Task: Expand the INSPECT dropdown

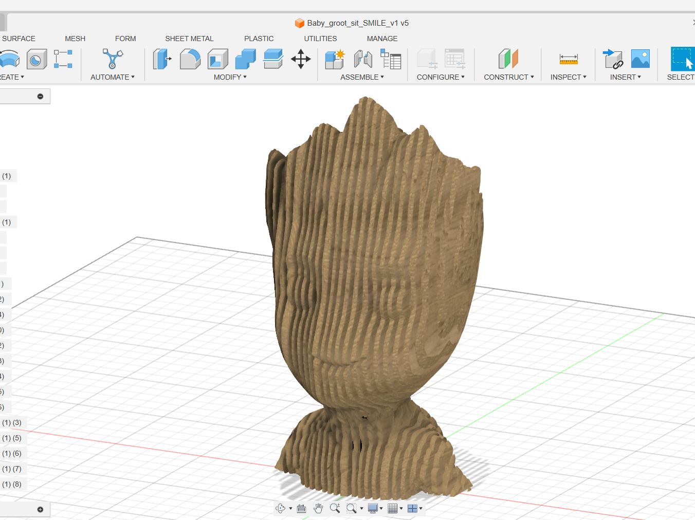Action: 569,77
